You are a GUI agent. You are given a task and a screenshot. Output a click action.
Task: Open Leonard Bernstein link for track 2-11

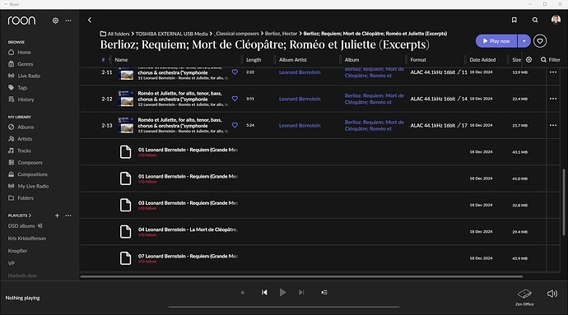click(x=300, y=72)
